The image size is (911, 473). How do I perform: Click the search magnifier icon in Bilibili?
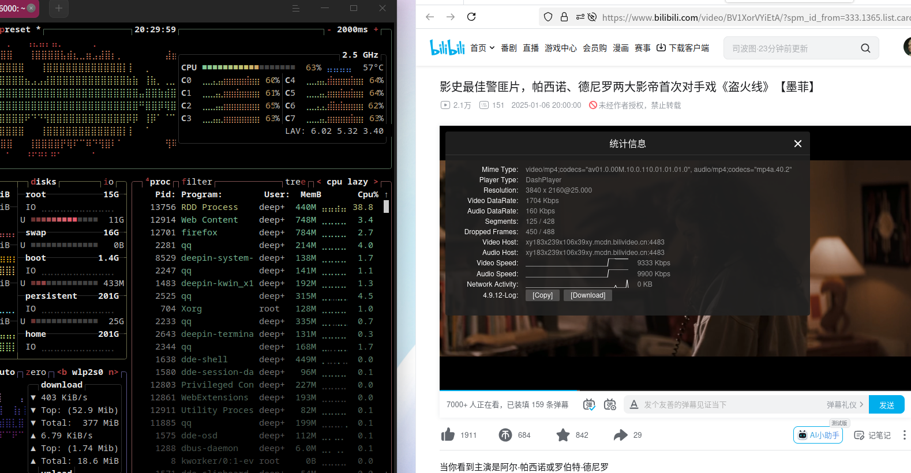865,48
